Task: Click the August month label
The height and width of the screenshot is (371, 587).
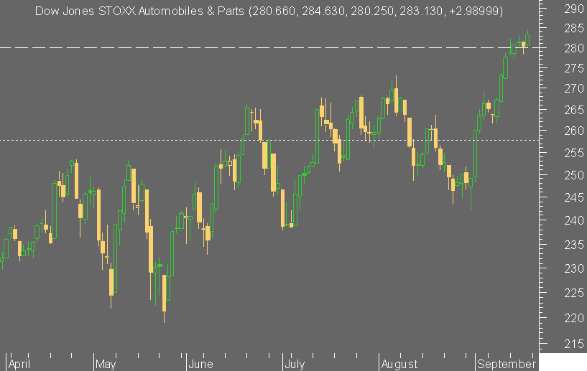Action: tap(399, 364)
